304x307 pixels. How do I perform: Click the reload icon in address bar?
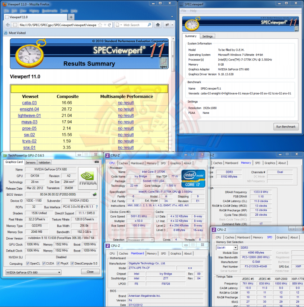[x=109, y=25]
